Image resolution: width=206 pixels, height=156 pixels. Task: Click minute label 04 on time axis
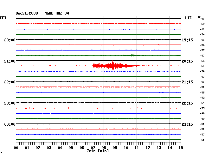click(x=60, y=147)
